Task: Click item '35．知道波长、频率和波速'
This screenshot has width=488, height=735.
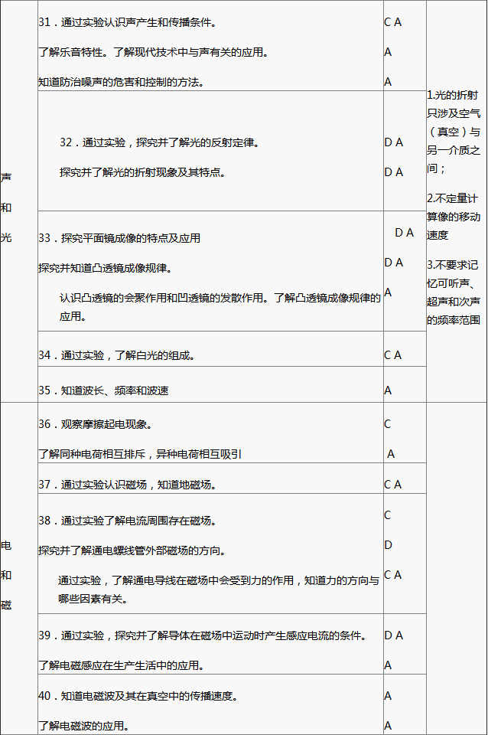Action: pos(103,391)
